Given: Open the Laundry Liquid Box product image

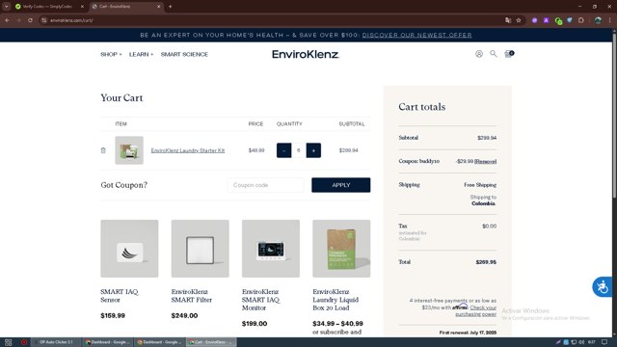Looking at the screenshot, I should click(341, 249).
